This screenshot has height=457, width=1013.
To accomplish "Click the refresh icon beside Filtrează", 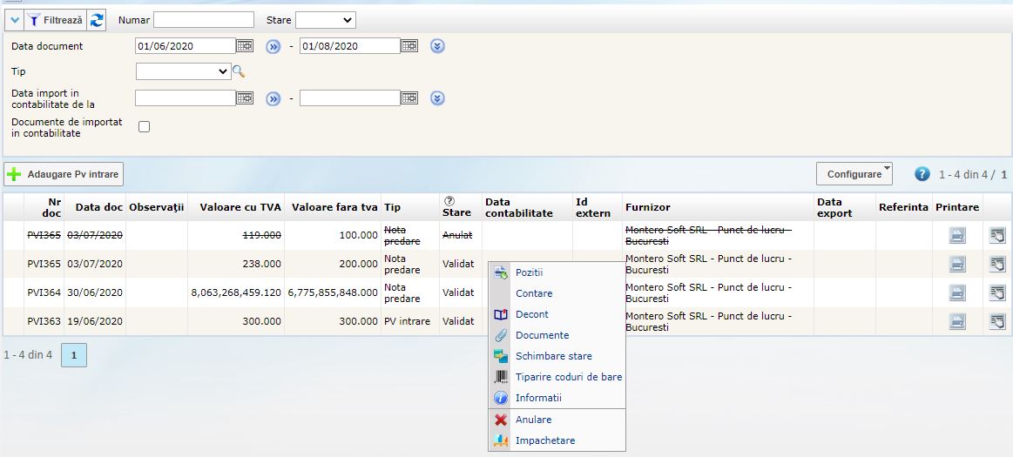I will [x=98, y=20].
